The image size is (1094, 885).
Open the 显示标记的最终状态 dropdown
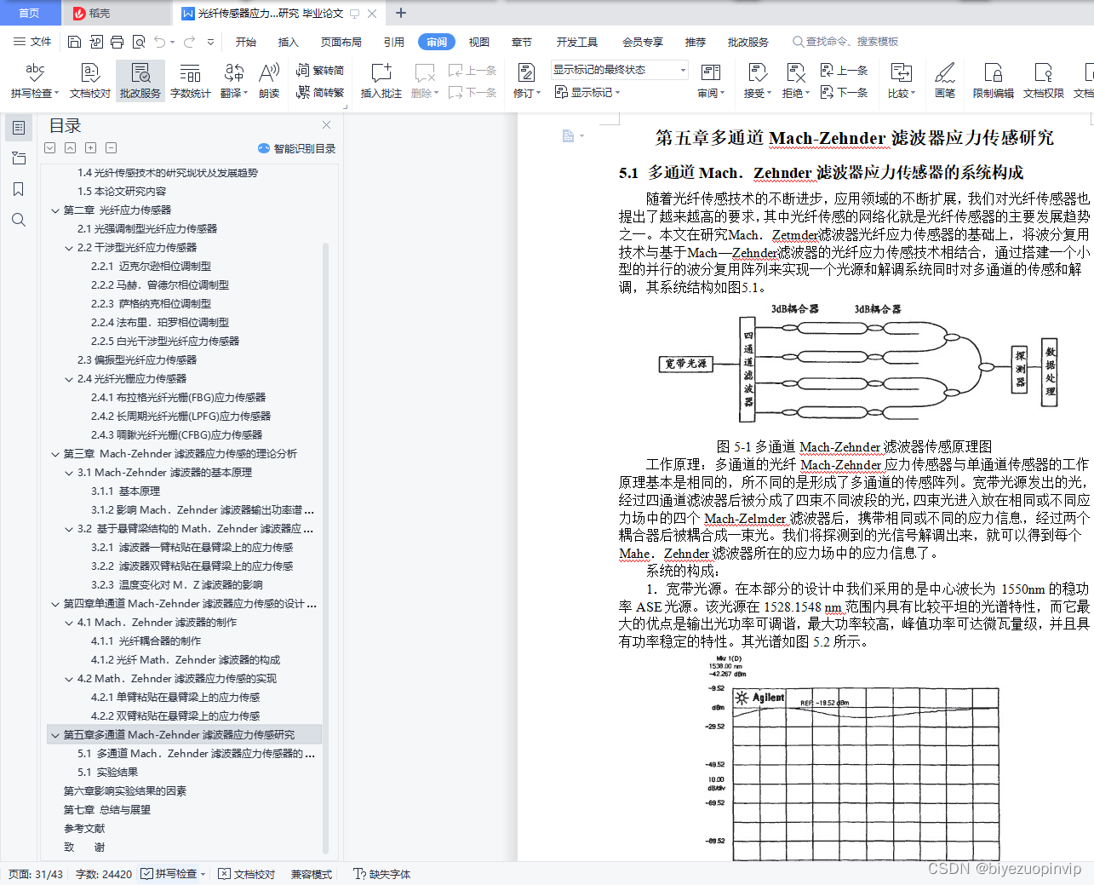tap(619, 70)
